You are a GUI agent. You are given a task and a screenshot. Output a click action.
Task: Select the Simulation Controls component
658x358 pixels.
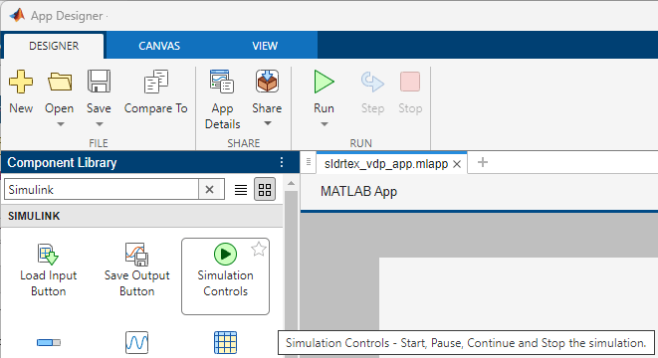[225, 276]
